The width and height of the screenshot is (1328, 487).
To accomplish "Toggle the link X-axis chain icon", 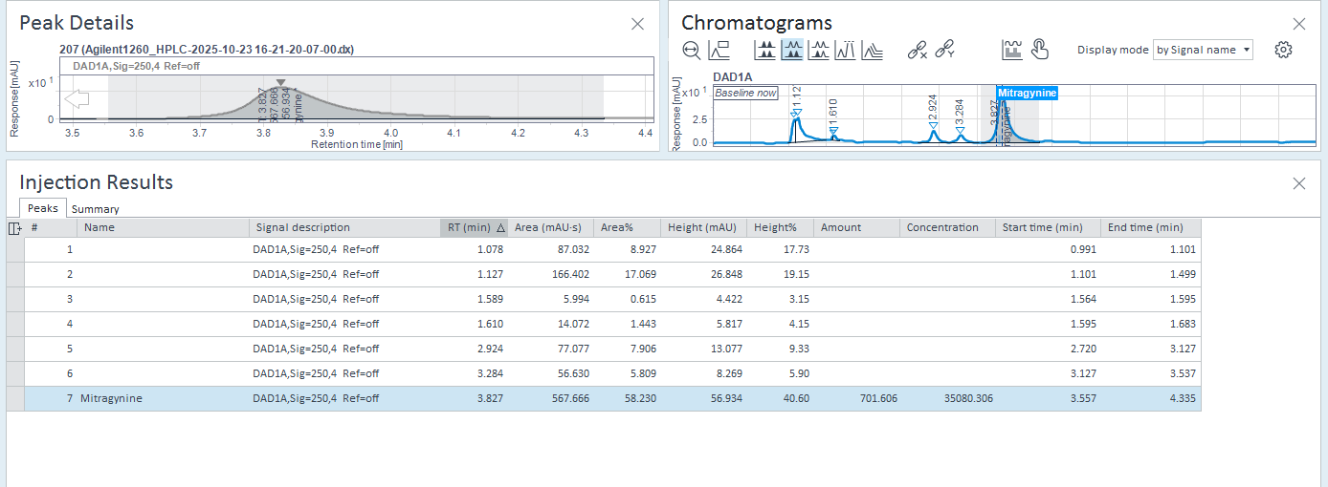I will click(917, 51).
